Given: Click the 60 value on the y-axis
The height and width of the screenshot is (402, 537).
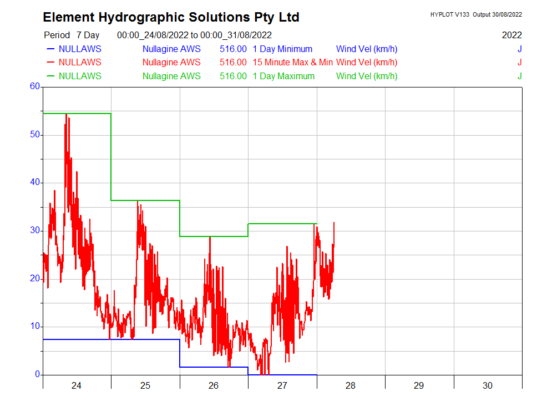Looking at the screenshot, I should (x=35, y=86).
